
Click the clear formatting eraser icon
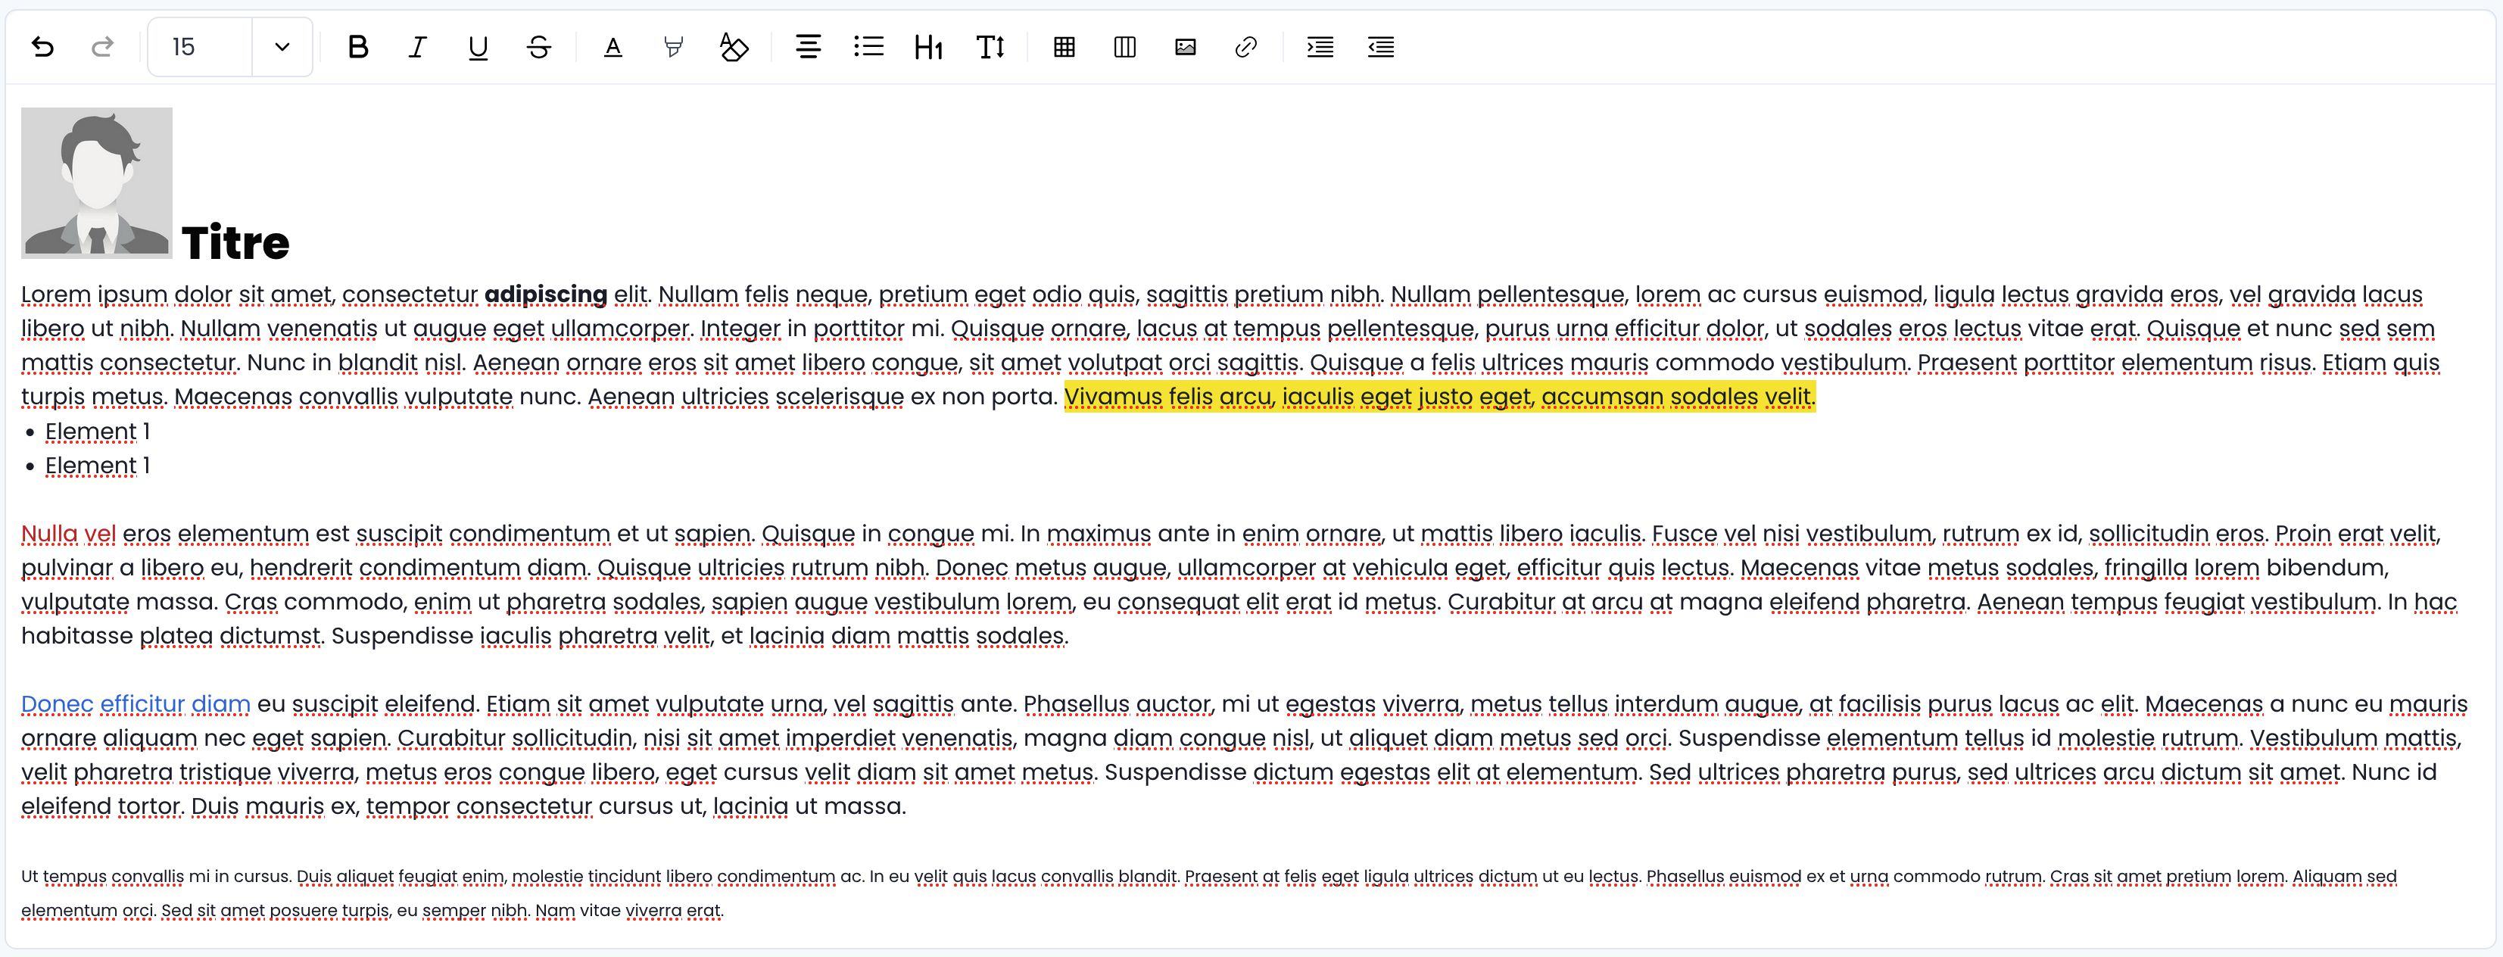pyautogui.click(x=734, y=47)
